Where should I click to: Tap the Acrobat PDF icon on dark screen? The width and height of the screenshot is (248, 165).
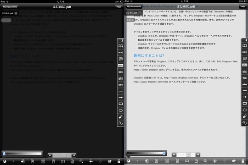(32, 161)
